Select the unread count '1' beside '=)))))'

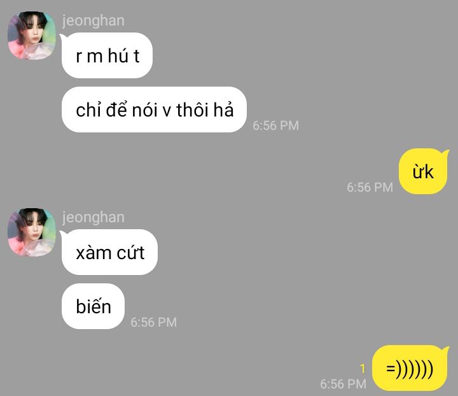[x=363, y=369]
